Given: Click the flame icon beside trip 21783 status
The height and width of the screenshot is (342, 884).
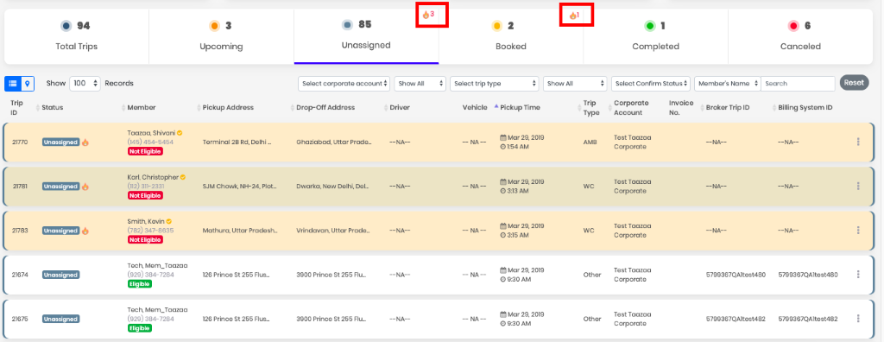Looking at the screenshot, I should click(x=85, y=231).
